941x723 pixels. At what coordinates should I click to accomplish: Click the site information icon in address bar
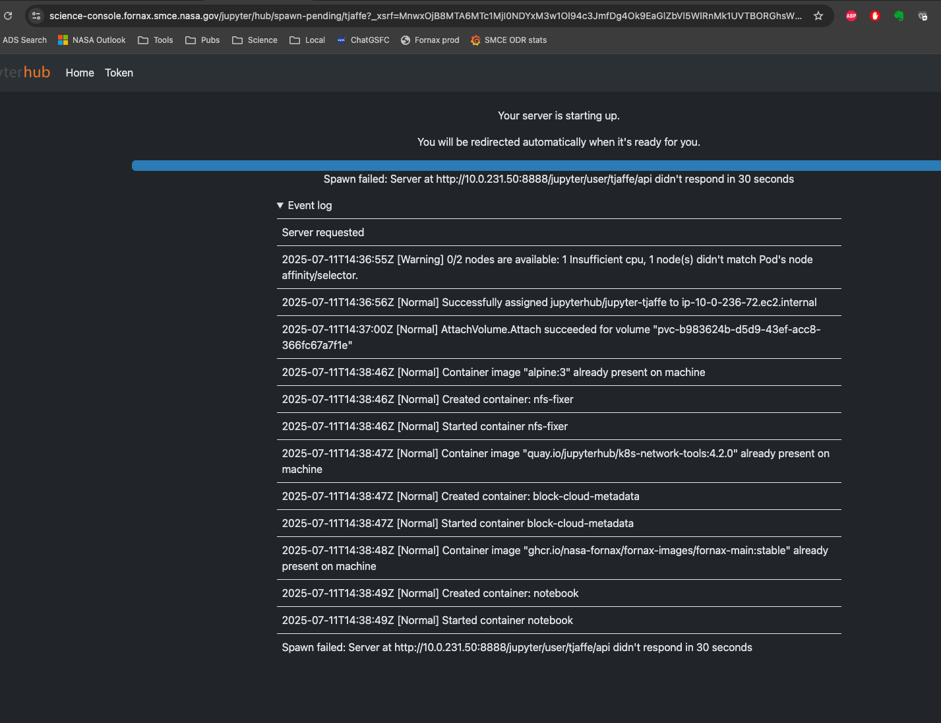click(36, 16)
